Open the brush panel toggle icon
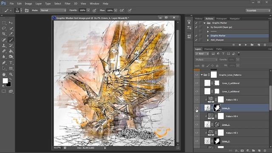The height and width of the screenshot is (153, 272). (x=26, y=11)
